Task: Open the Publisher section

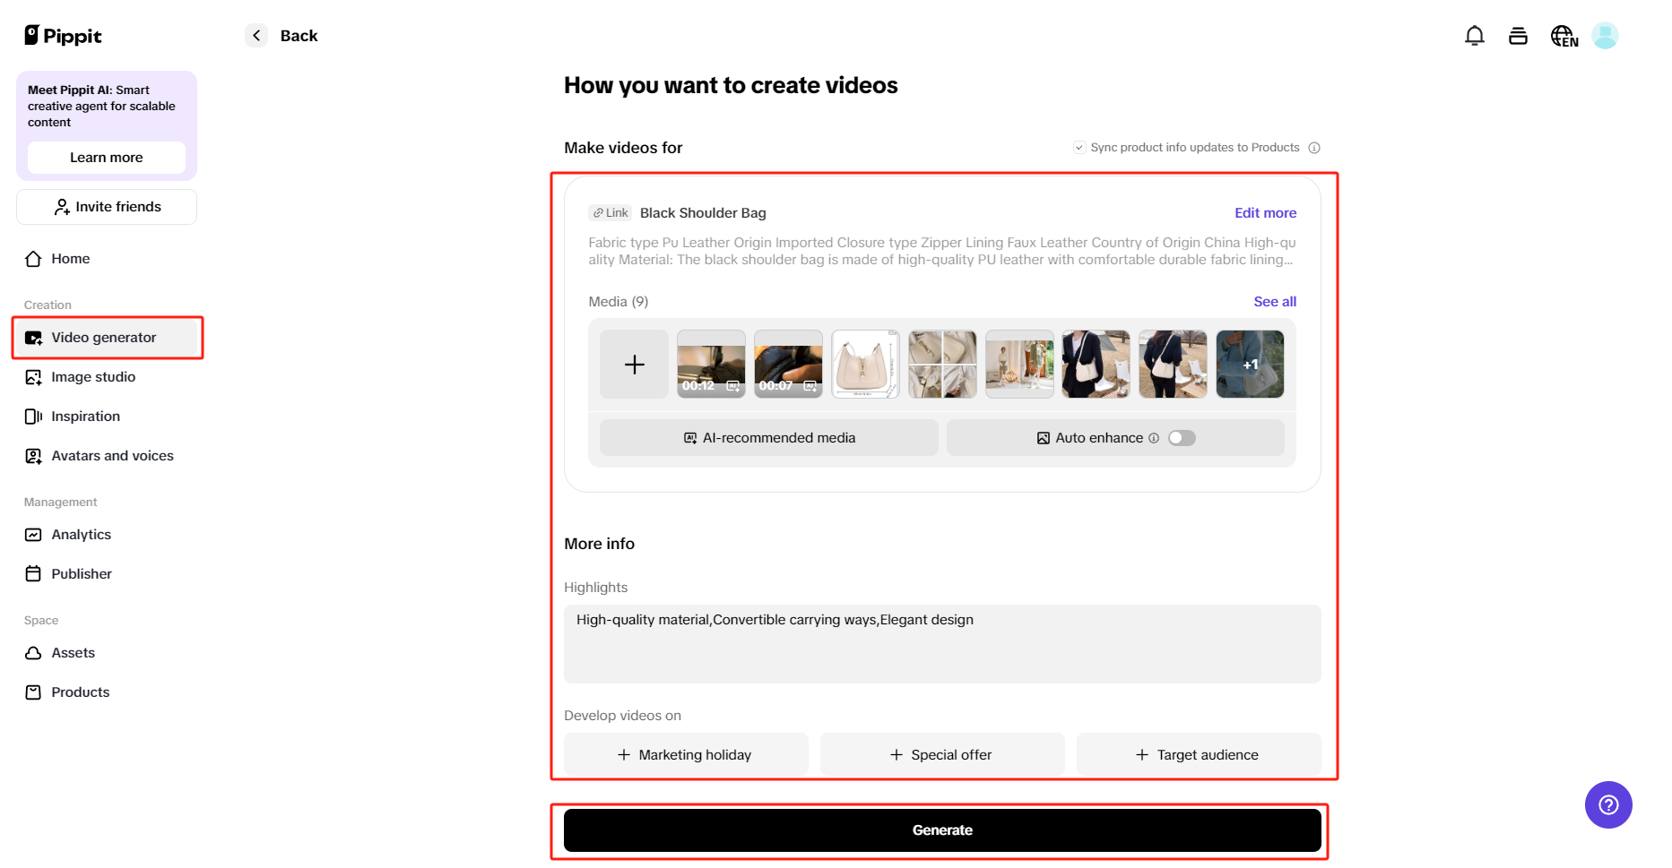Action: tap(82, 573)
